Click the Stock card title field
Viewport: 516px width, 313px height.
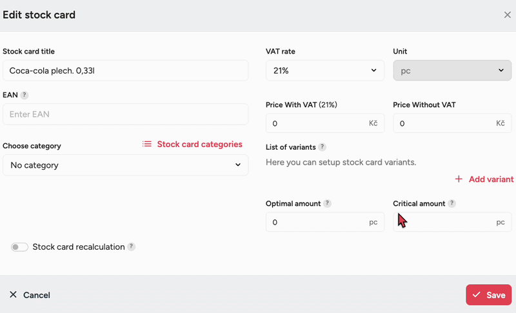coord(125,71)
